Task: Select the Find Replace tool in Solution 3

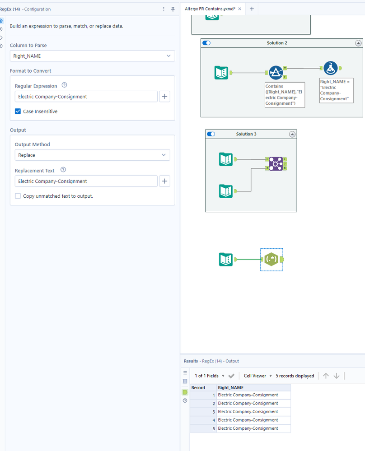Action: click(276, 164)
